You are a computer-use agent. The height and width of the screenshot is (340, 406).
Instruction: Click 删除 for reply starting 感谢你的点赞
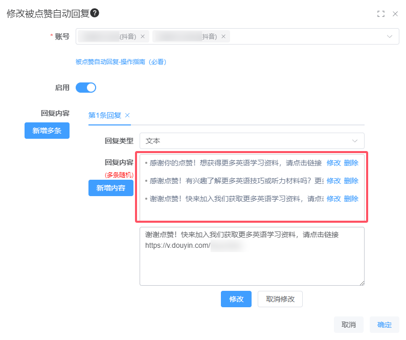pos(351,163)
